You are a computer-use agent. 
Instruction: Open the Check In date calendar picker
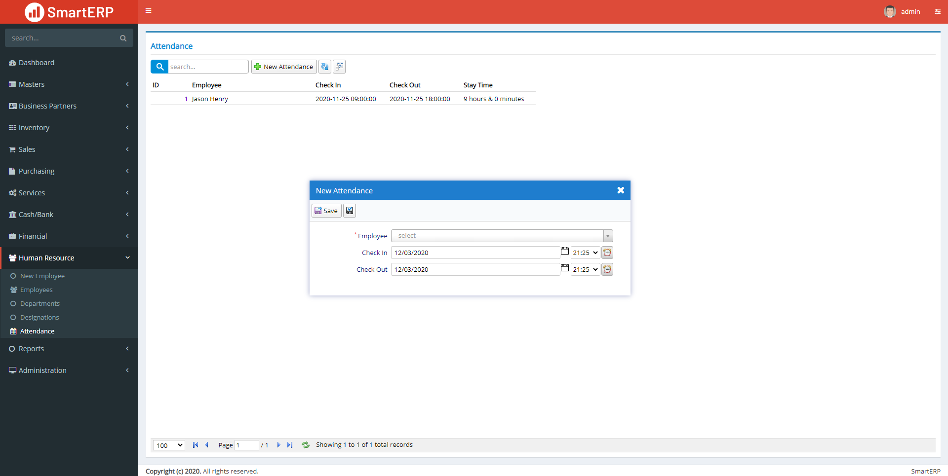tap(565, 252)
